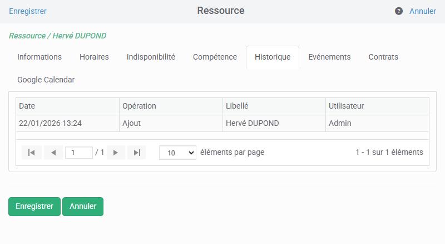445x244 pixels.
Task: Click the '1 - 1 sur 1 éléments' text
Action: coord(389,152)
